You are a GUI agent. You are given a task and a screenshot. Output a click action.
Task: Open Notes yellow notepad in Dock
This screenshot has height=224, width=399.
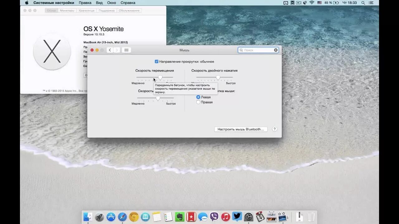click(x=157, y=217)
